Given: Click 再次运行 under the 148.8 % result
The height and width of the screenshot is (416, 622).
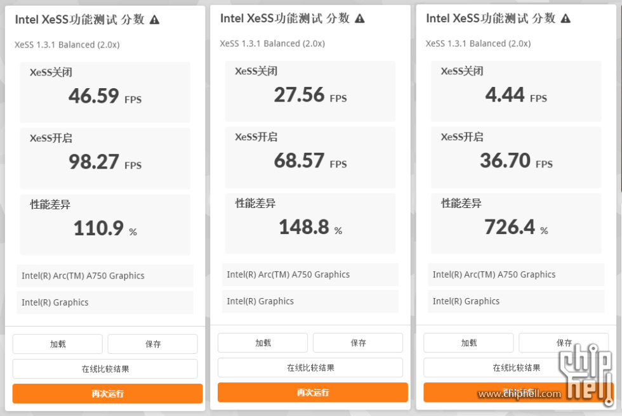Looking at the screenshot, I should tap(312, 393).
